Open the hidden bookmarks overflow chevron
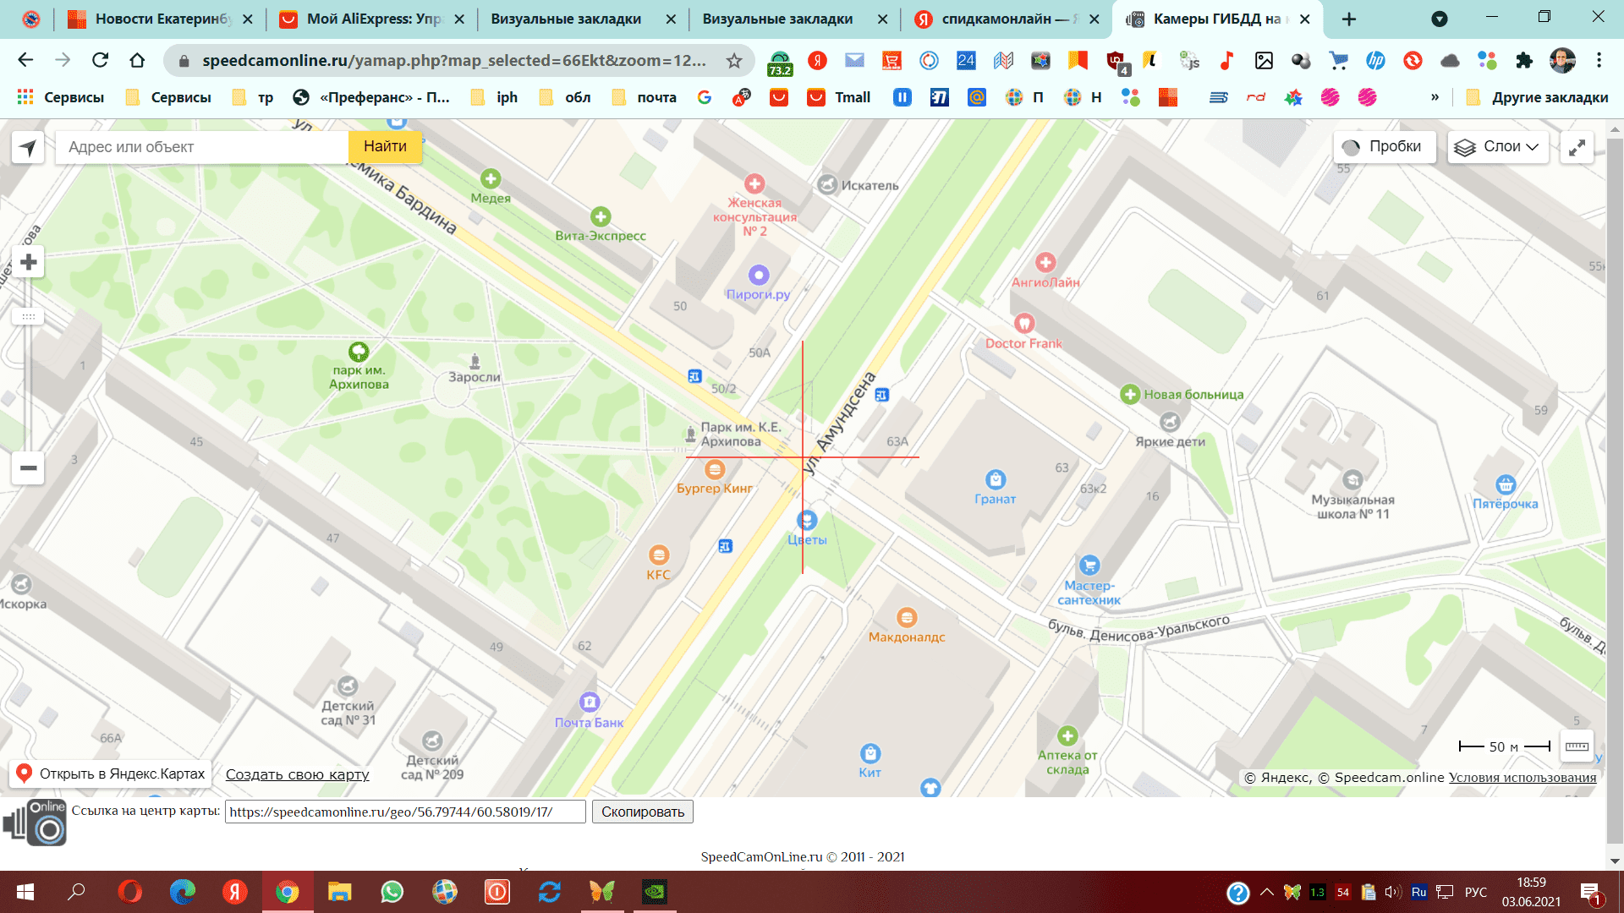This screenshot has width=1624, height=913. (1435, 97)
